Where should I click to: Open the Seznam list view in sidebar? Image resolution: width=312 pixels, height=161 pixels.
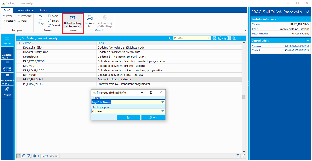point(7,40)
